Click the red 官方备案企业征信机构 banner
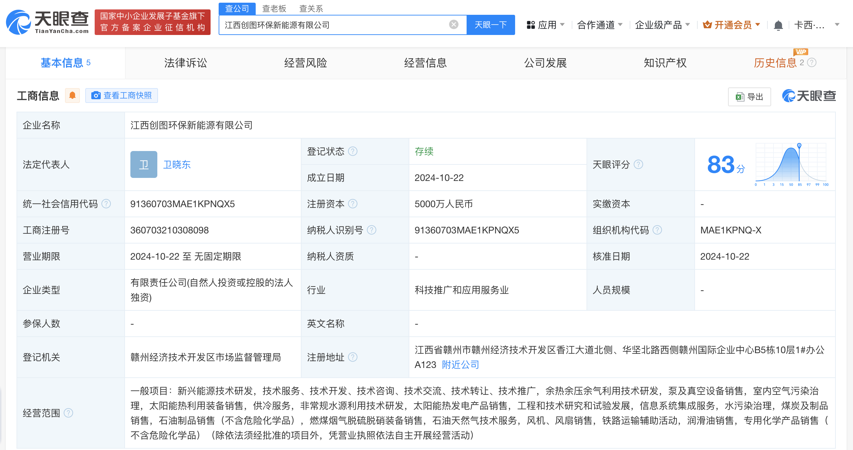This screenshot has width=853, height=450. pyautogui.click(x=153, y=22)
